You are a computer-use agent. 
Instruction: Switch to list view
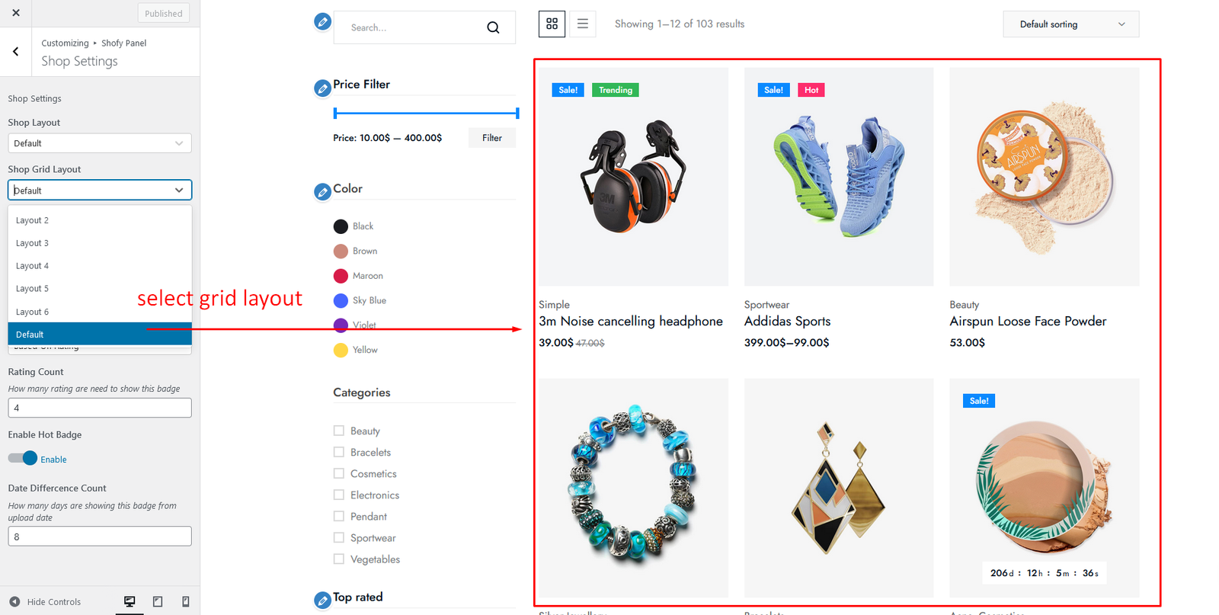tap(583, 24)
